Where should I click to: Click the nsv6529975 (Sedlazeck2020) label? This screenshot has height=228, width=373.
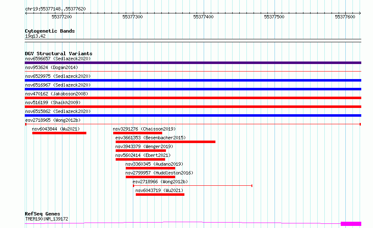click(58, 76)
